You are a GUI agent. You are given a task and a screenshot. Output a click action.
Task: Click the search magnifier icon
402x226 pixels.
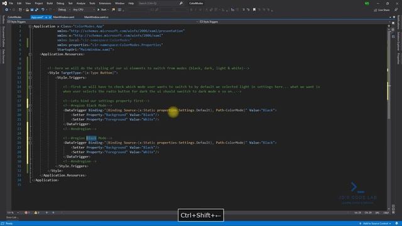(181, 3)
